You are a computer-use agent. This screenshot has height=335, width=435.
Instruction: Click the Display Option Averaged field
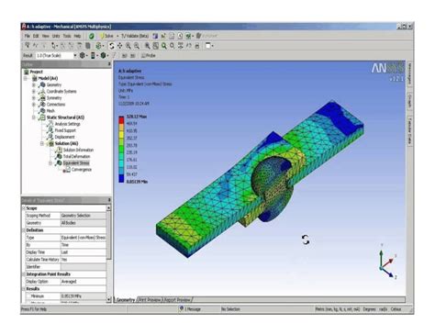[x=84, y=282]
